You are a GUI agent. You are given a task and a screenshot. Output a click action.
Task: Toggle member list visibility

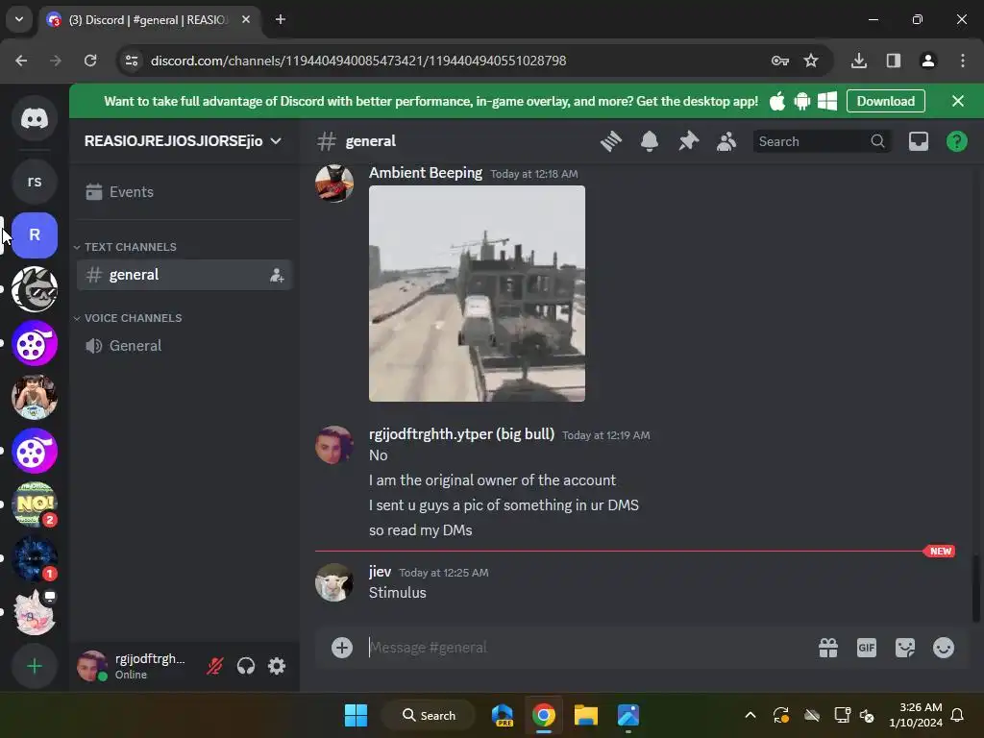point(726,141)
